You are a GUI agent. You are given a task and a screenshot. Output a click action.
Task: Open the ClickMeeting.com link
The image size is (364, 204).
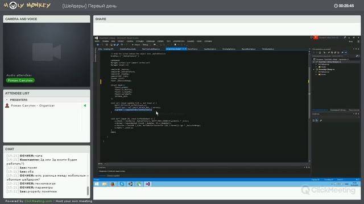[38, 201]
